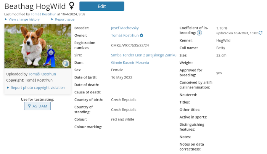Click the female icon on AS DAM button
Screen dimensions: 267x154
[x=29, y=106]
